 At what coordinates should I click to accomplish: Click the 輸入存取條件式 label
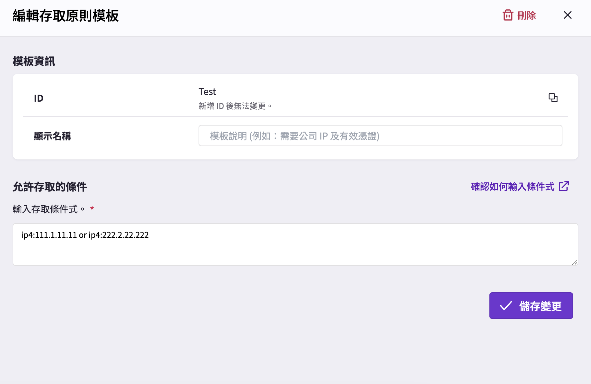coord(49,209)
